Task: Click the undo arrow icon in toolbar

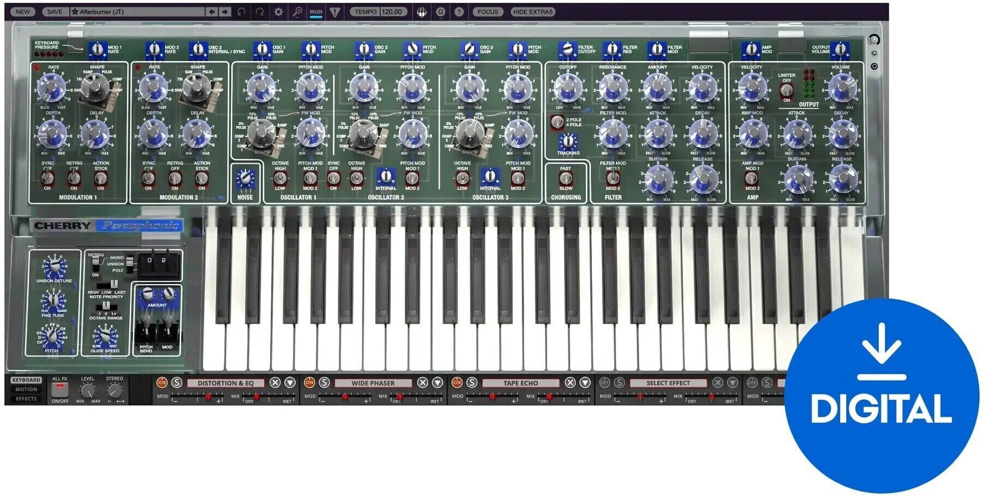Action: tap(242, 11)
